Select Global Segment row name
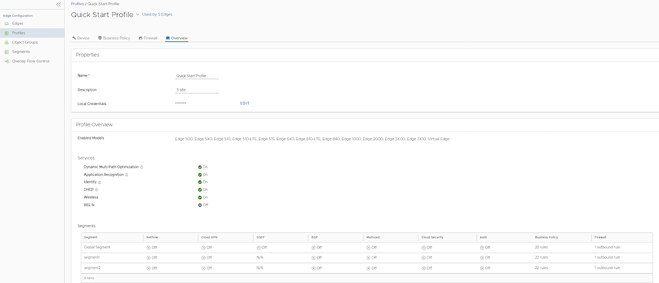Viewport: 659px width, 283px height. point(97,248)
